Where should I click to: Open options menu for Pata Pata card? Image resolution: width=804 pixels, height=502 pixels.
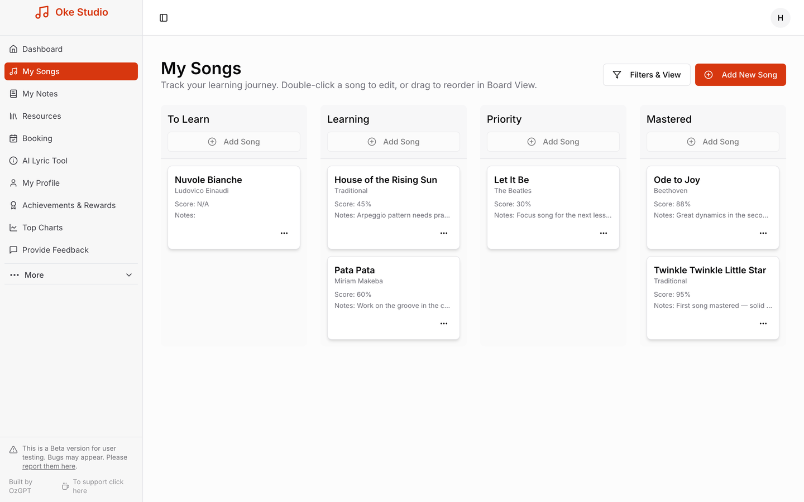[444, 324]
